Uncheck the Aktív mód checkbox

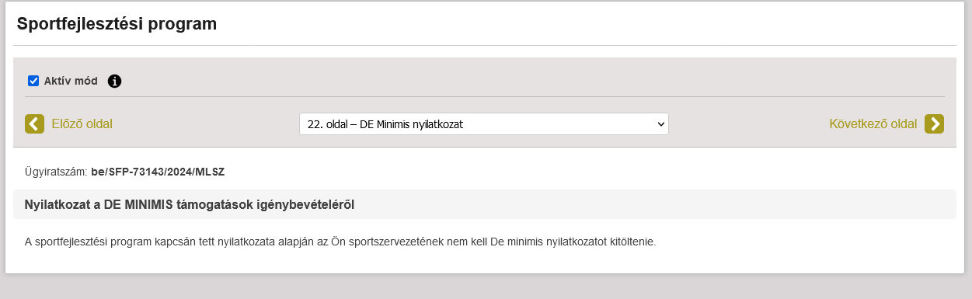[33, 81]
